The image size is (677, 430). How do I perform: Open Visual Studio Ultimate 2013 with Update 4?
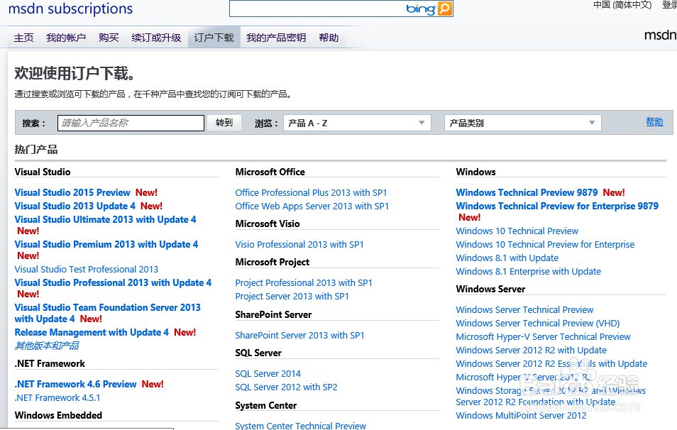pos(105,219)
